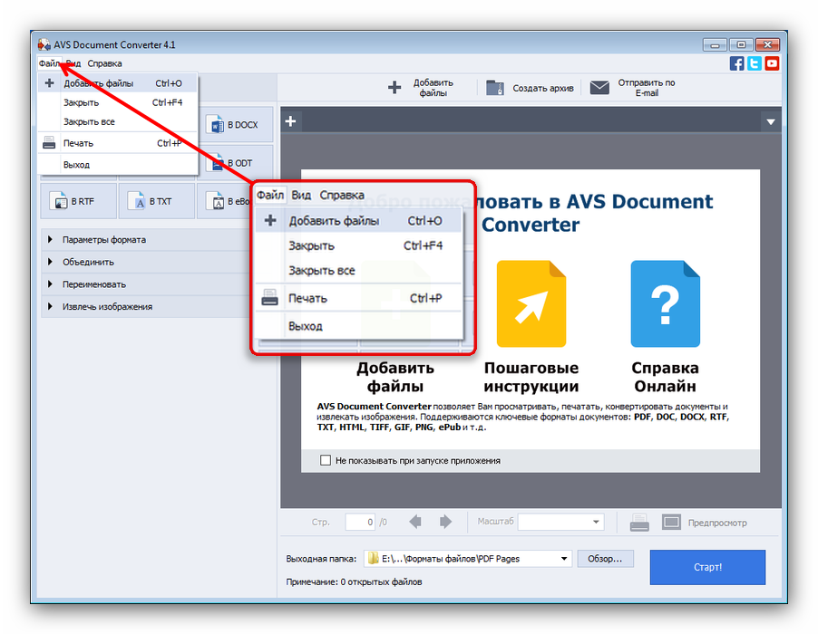Open the Facebook page icon
Viewport: 818px width, 634px height.
(x=737, y=63)
